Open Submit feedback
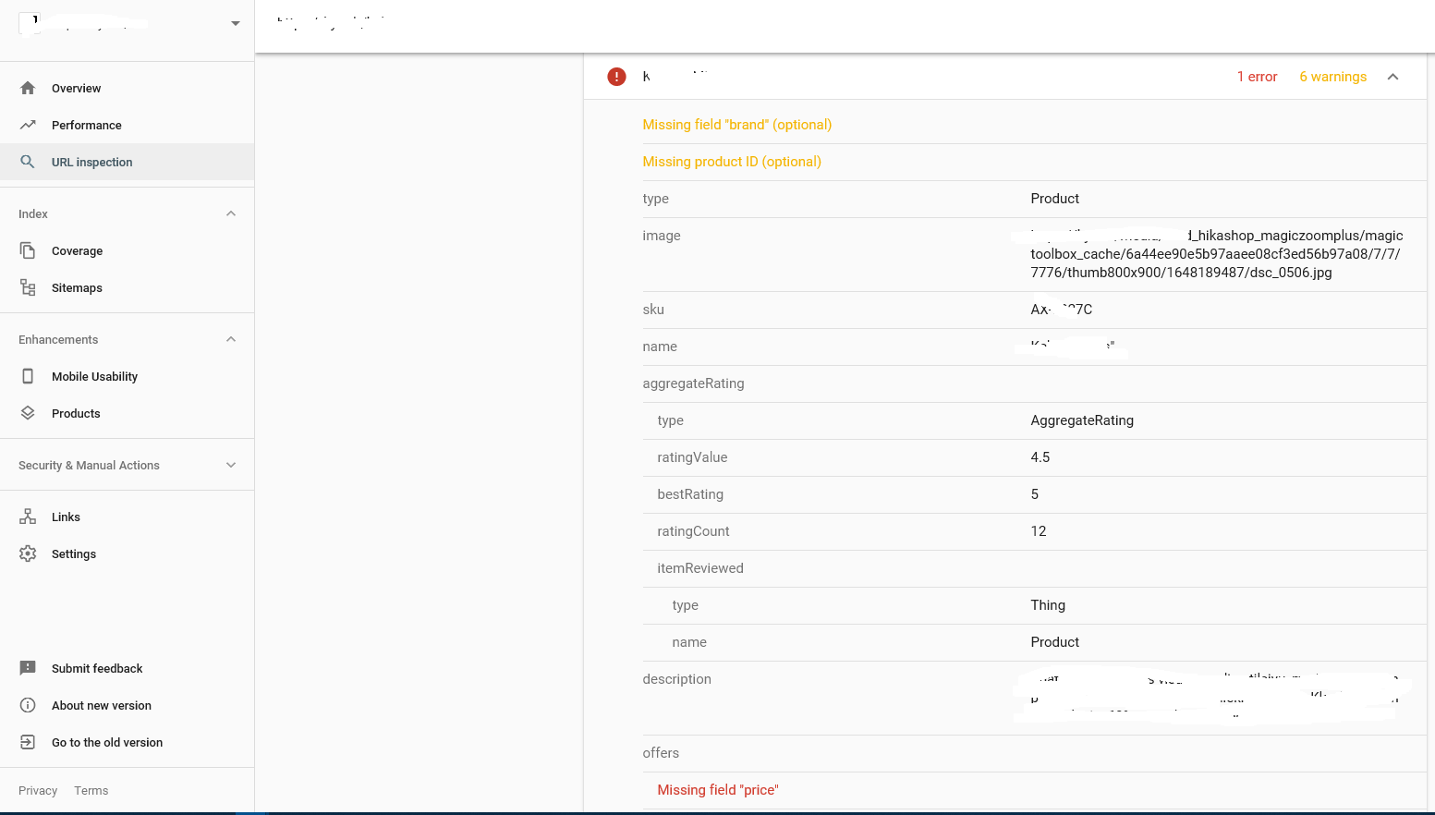1435x815 pixels. coord(97,668)
